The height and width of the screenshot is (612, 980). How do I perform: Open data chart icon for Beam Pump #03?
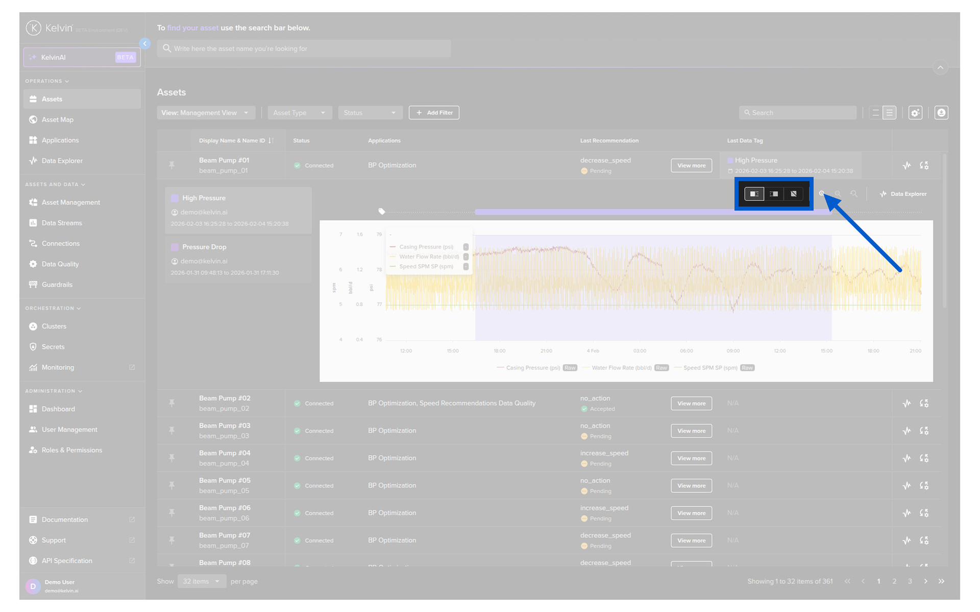(906, 431)
